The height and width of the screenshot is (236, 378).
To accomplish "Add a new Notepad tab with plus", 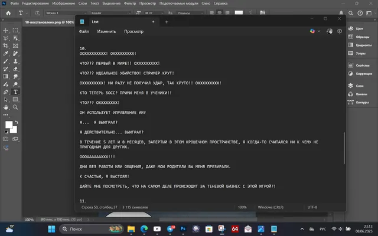I will pos(167,22).
